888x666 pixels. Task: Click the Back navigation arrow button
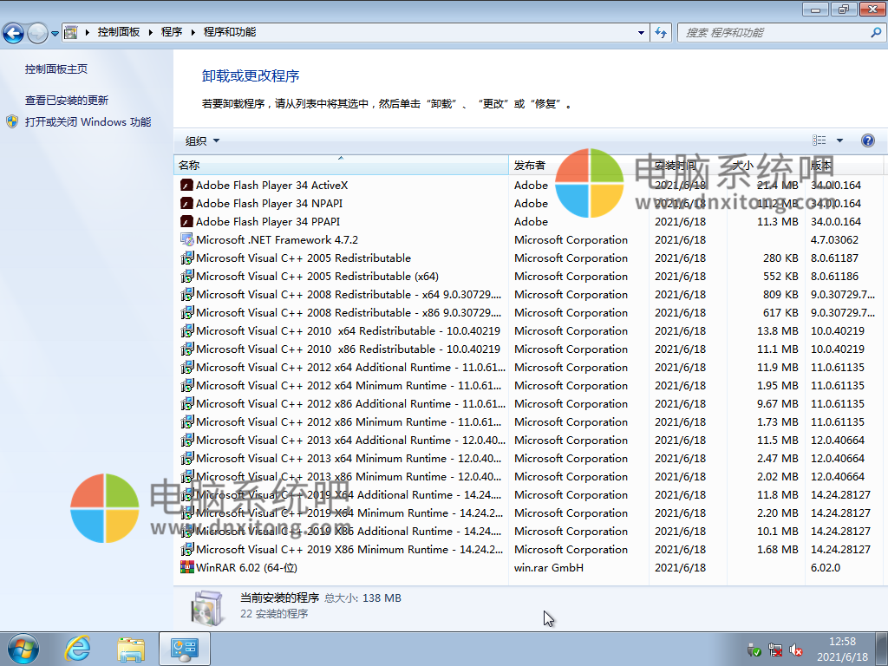click(14, 33)
